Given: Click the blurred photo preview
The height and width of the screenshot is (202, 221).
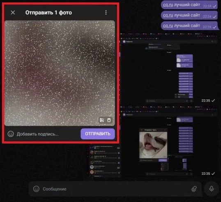Looking at the screenshot, I should 60,73.
